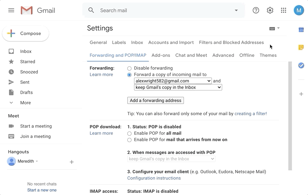308x195 pixels.
Task: Select Forwarding and POP/IMAP tab
Action: (x=118, y=55)
